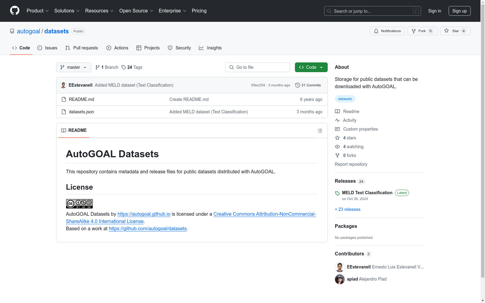
Task: Click the EEstevanell contributor avatar
Action: pos(340,267)
